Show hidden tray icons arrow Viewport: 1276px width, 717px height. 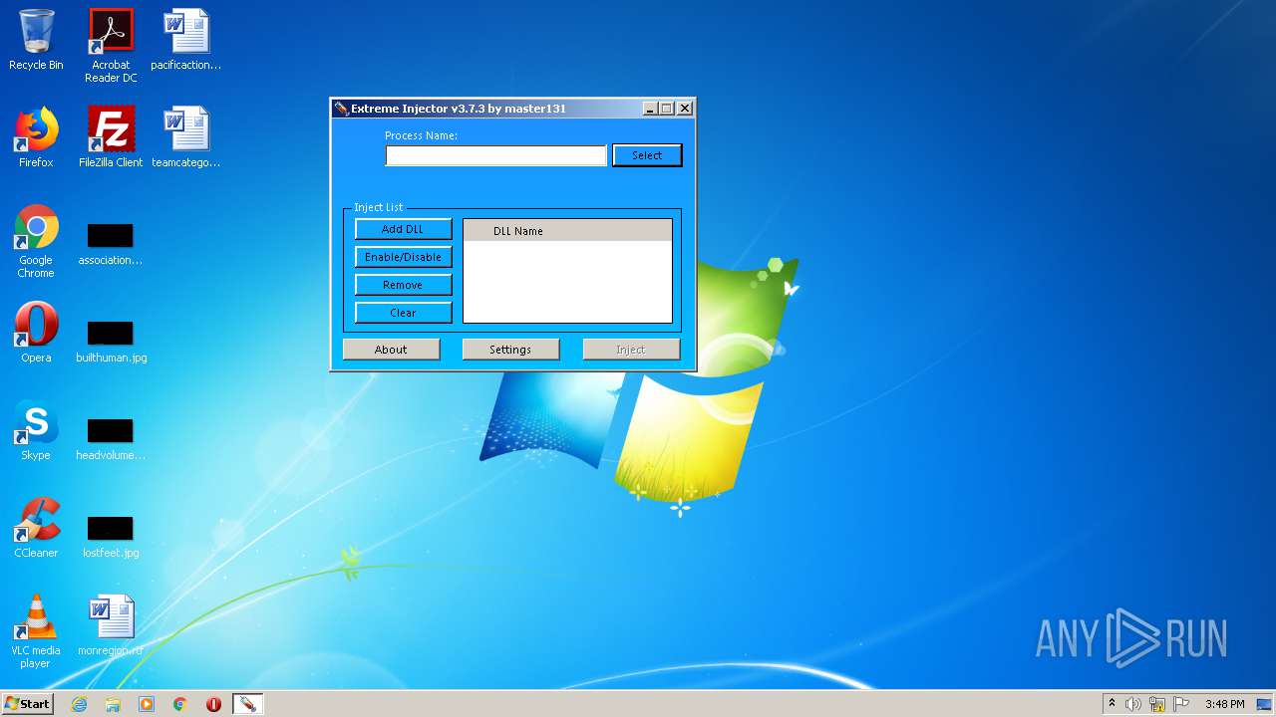pyautogui.click(x=1113, y=704)
